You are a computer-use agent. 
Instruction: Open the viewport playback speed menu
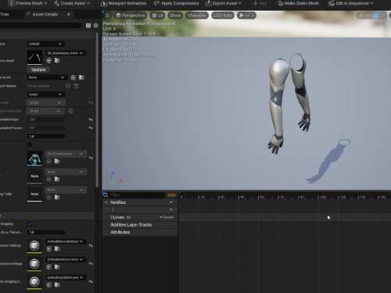pyautogui.click(x=246, y=16)
